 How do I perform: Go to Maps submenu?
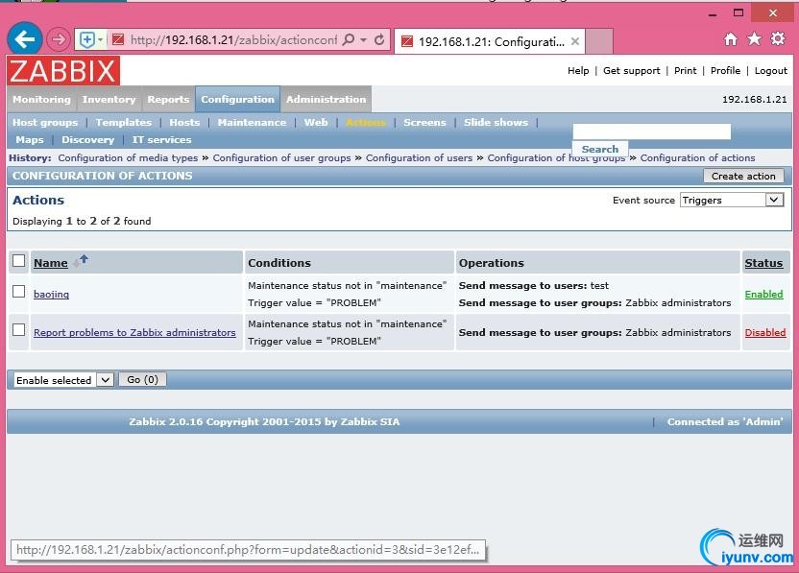point(30,139)
